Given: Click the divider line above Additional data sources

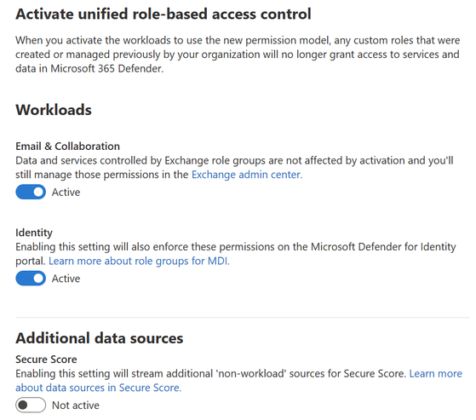Looking at the screenshot, I should [243, 318].
